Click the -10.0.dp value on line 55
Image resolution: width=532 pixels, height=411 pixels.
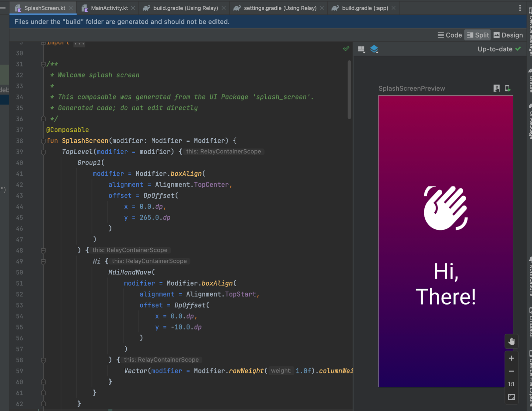tap(186, 327)
